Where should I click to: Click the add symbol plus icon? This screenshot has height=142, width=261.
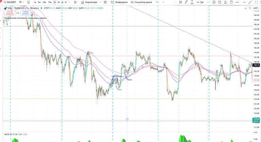(29, 2)
